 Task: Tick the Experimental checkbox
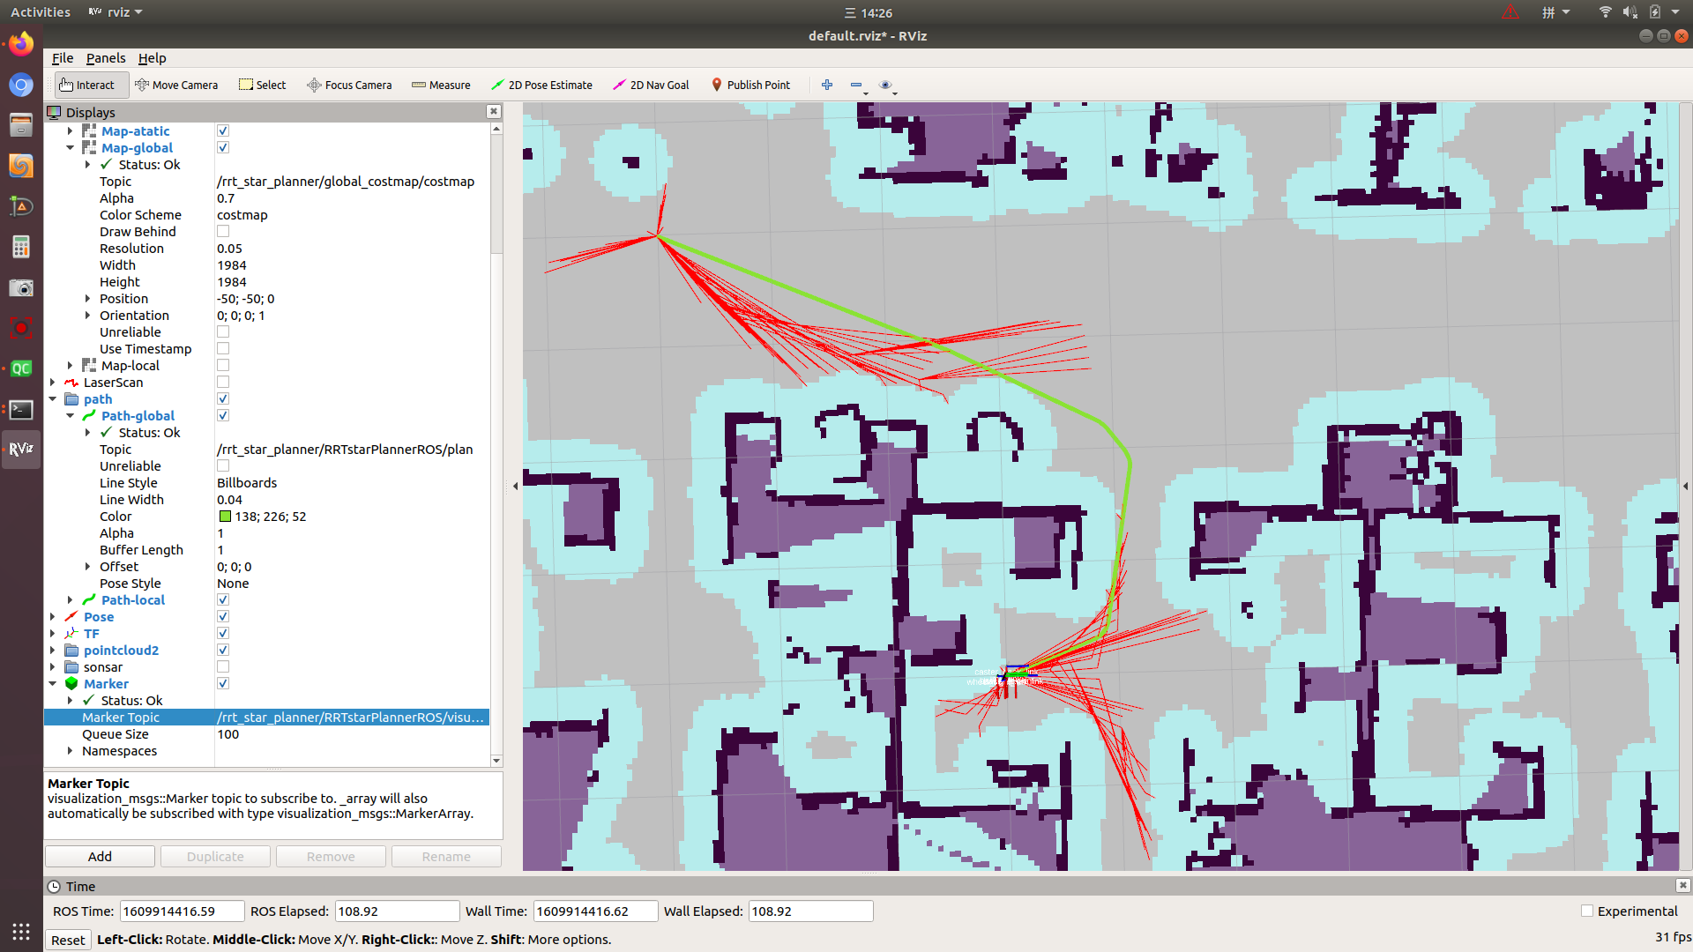tap(1587, 911)
